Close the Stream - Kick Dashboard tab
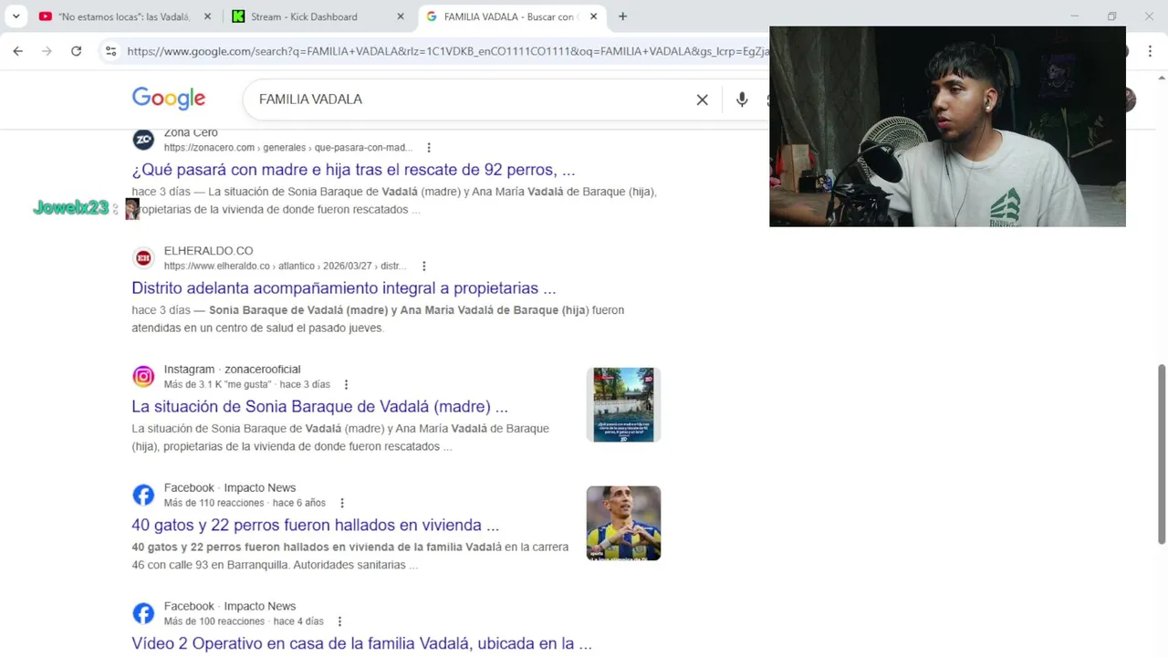 [x=401, y=16]
